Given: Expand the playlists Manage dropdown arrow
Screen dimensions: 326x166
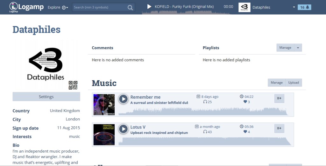Looking at the screenshot, I should (298, 48).
